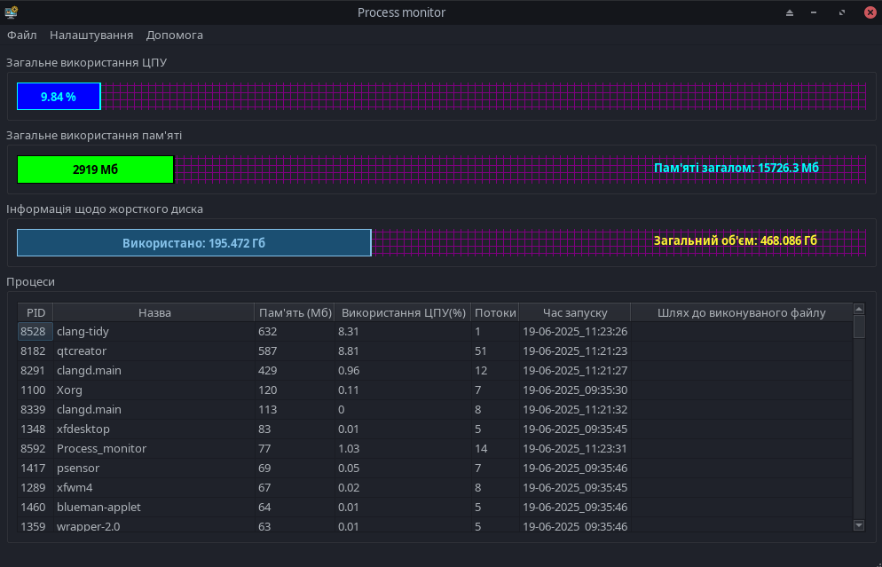Click memory value 632 of clang-tidy
This screenshot has height=567, width=882.
pos(268,331)
